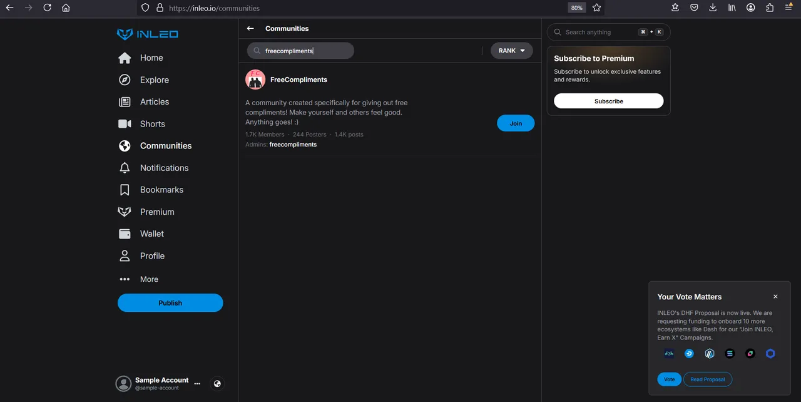This screenshot has width=801, height=402.
Task: Open the Wallet icon
Action: [125, 234]
